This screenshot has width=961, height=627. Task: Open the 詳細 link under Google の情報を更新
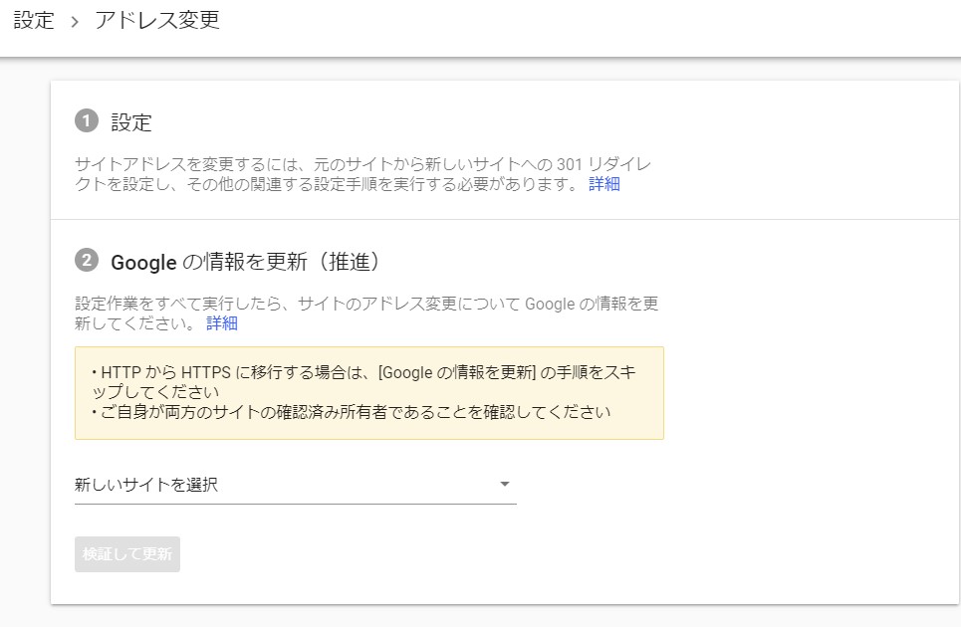click(221, 323)
